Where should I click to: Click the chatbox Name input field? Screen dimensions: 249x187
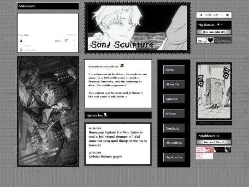pos(47,46)
